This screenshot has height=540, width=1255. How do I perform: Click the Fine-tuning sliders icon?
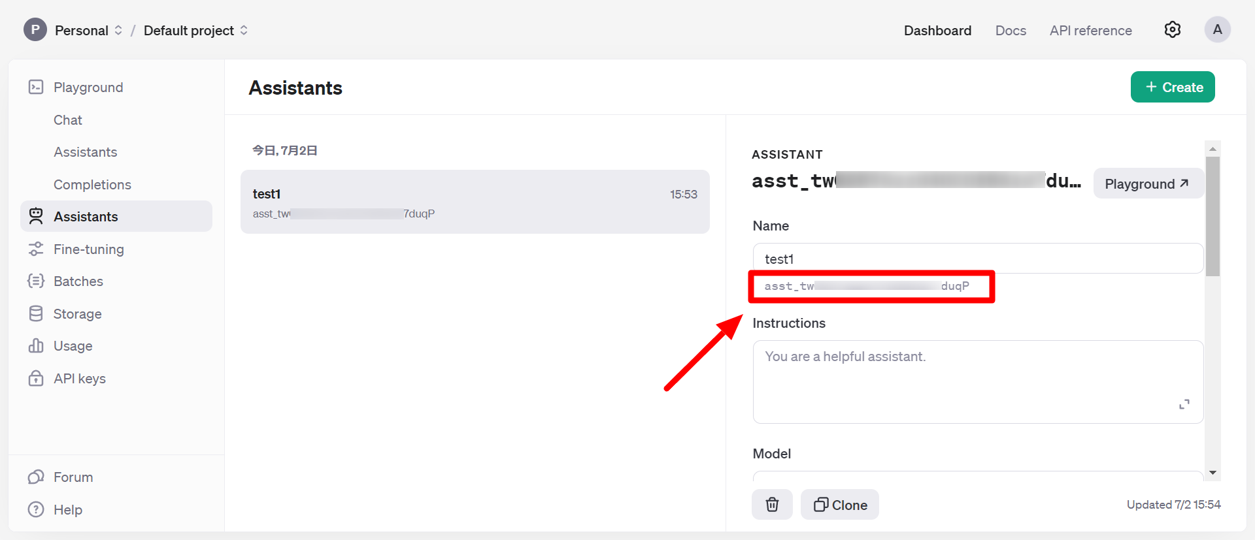point(36,249)
